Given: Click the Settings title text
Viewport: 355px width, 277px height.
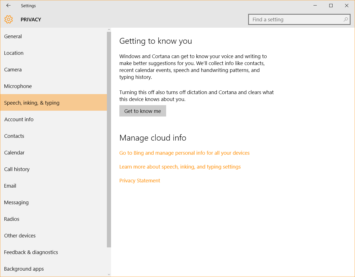Looking at the screenshot, I should (x=28, y=6).
